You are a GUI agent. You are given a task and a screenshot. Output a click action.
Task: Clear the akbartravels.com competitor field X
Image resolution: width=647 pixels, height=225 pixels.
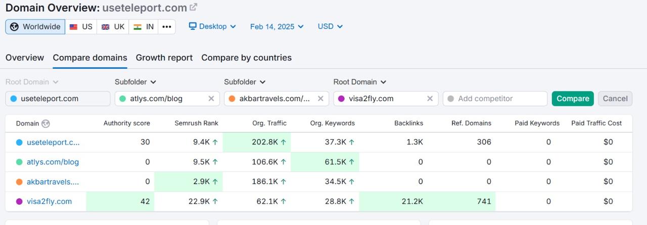[x=320, y=99]
